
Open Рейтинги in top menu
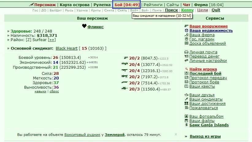[x=153, y=5]
